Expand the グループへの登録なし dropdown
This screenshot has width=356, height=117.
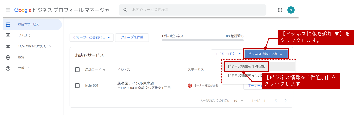pyautogui.click(x=91, y=37)
